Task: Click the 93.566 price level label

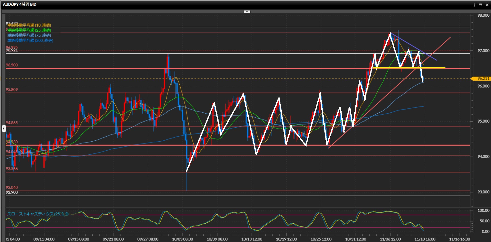Action: point(12,169)
